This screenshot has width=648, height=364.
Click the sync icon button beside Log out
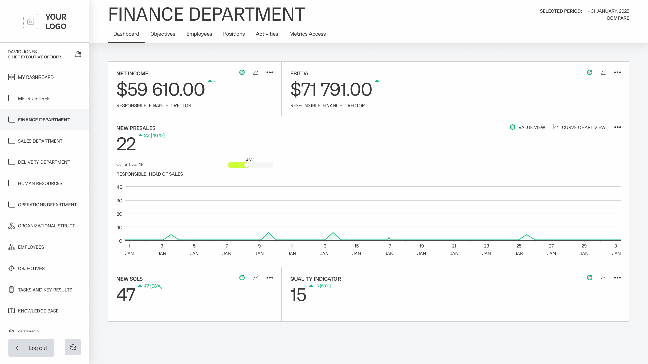73,347
